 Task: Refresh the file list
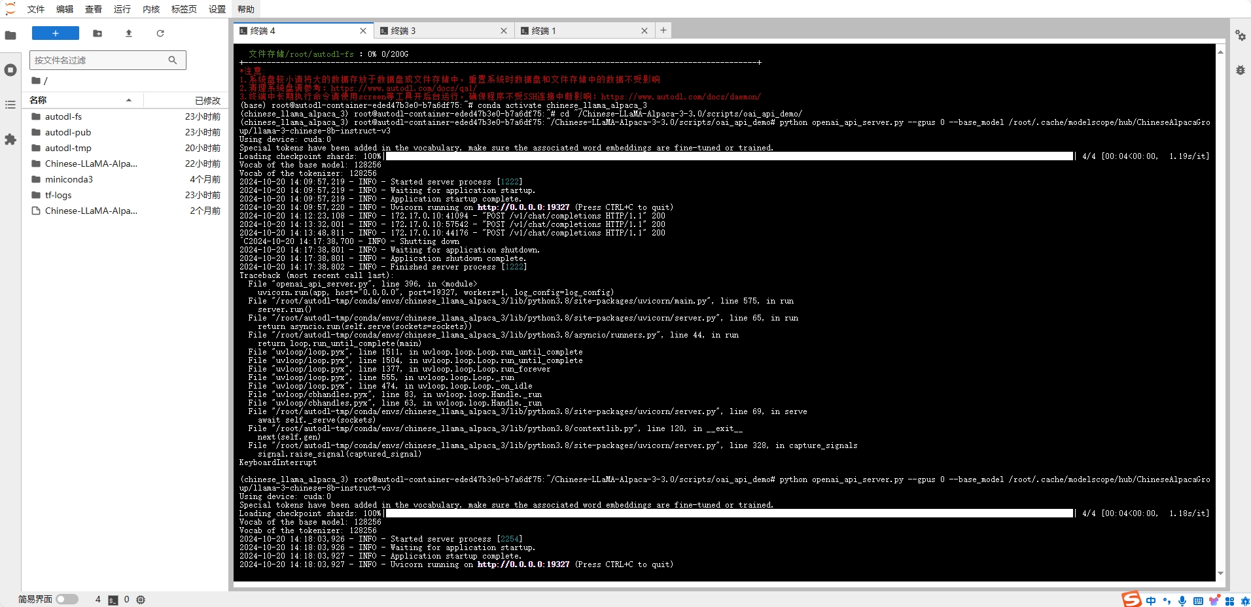[x=160, y=33]
